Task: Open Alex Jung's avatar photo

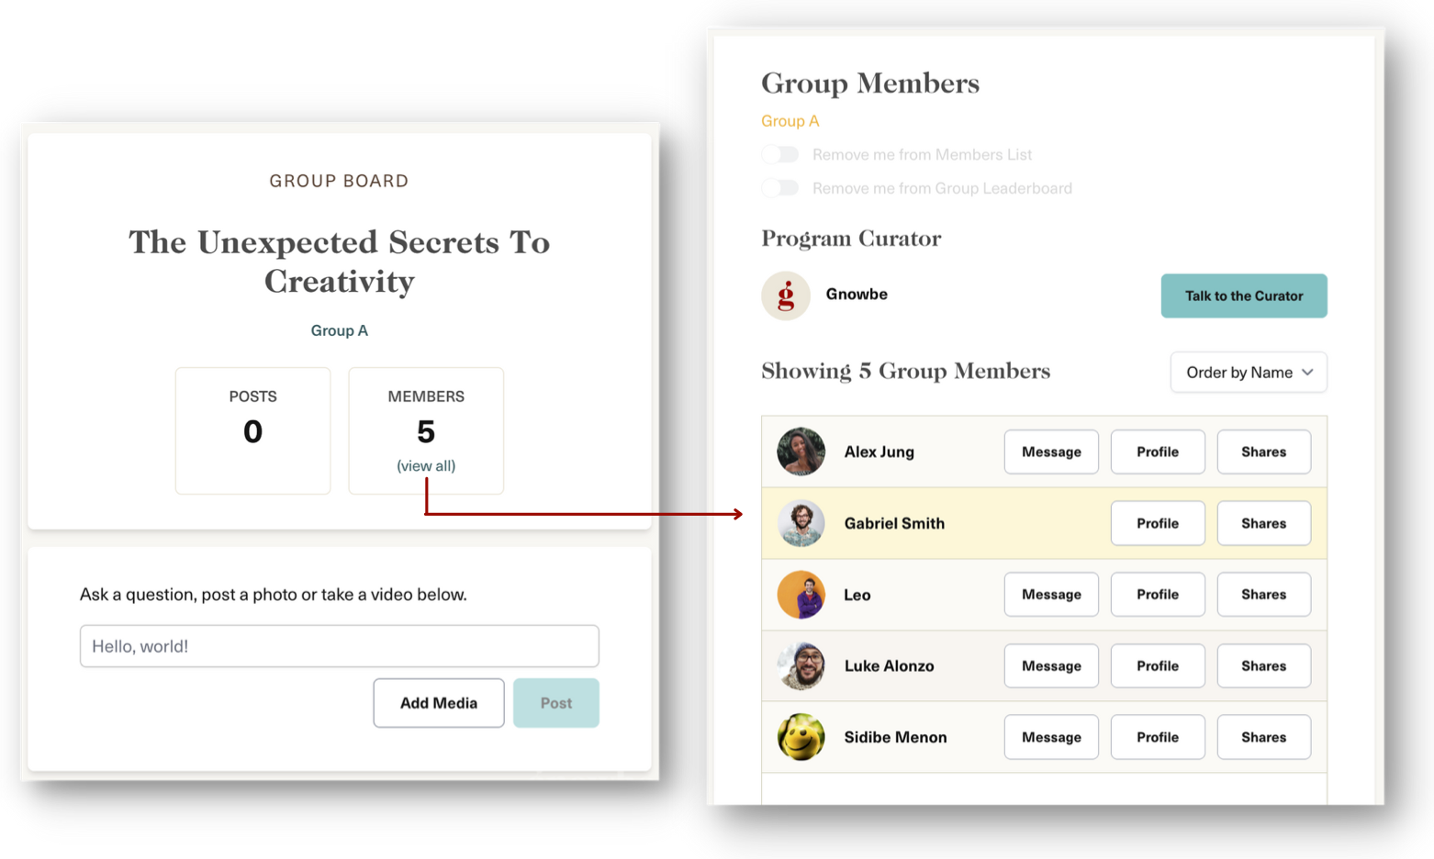Action: (801, 452)
